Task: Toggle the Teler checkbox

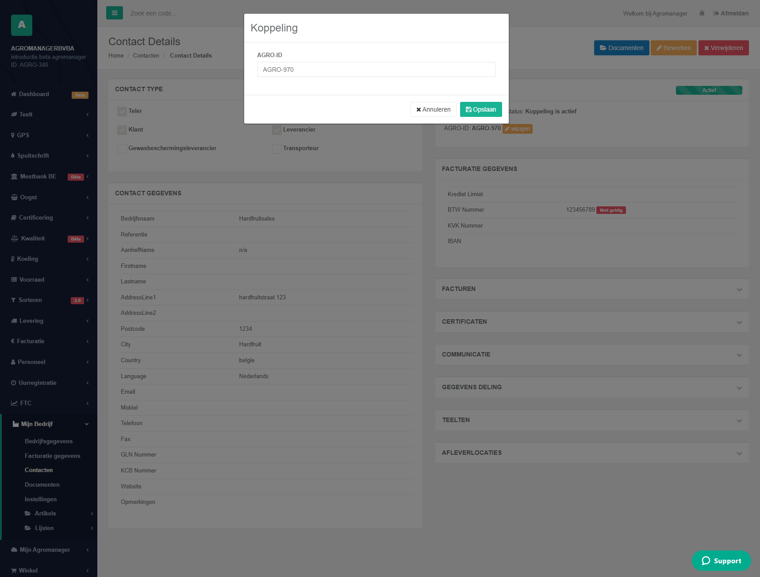Action: [x=122, y=111]
